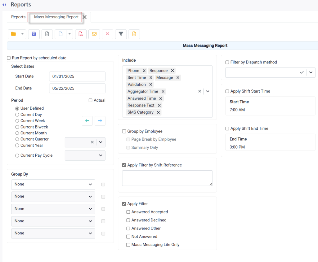
Task: Check Mass Messaging Lite Only
Action: pyautogui.click(x=128, y=245)
